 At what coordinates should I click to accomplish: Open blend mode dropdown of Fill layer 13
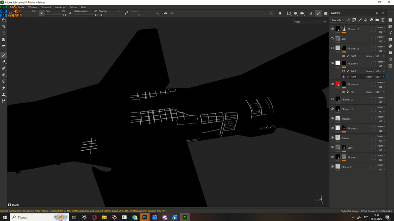pyautogui.click(x=381, y=27)
